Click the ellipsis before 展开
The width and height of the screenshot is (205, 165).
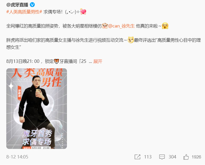(x=90, y=62)
